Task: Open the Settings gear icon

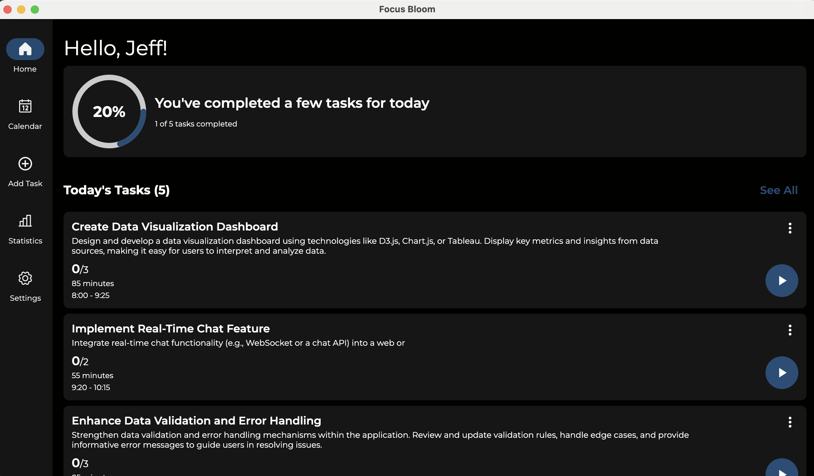Action: (x=25, y=278)
